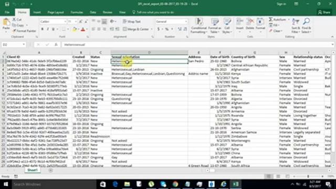Activate the Format Painter tool
The height and width of the screenshot is (189, 336).
click(24, 31)
